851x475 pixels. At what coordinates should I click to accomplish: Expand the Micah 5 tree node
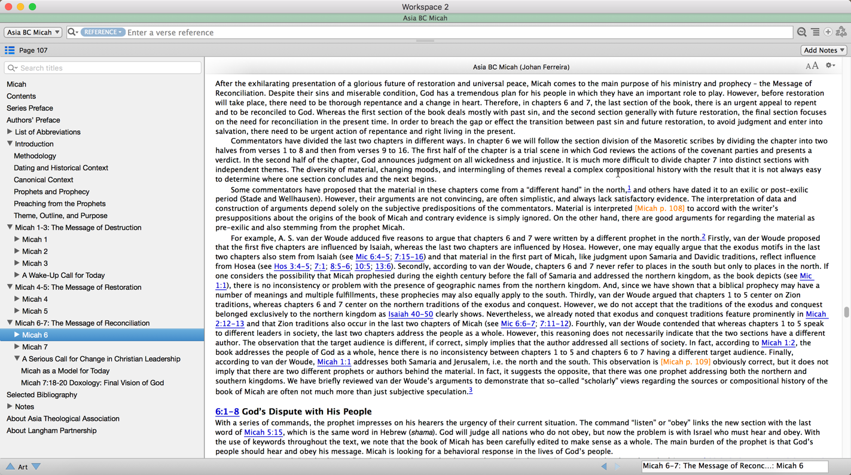point(17,311)
